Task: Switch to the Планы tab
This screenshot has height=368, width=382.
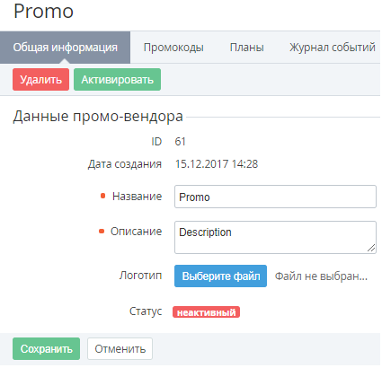Action: pyautogui.click(x=246, y=48)
